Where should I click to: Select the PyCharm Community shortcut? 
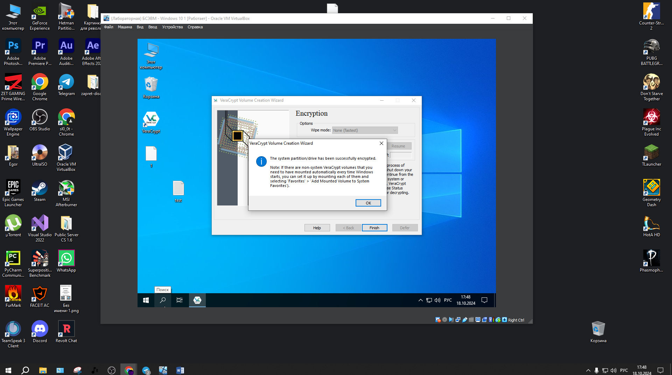[13, 264]
